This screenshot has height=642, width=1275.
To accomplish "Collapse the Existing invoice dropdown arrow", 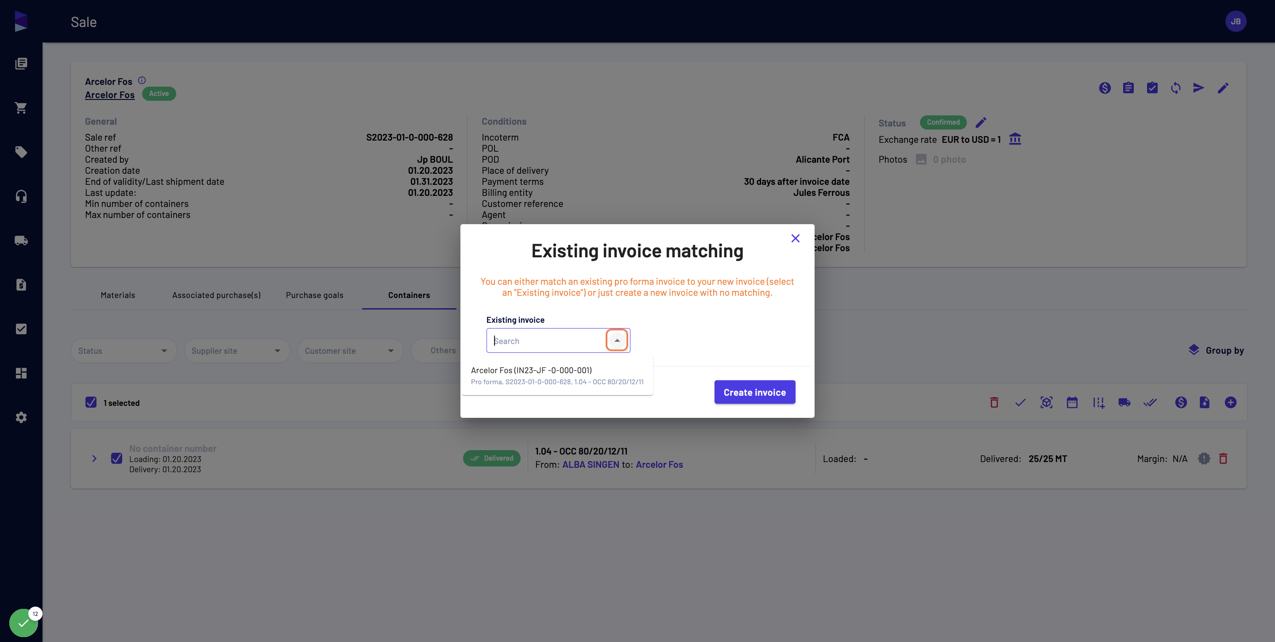I will point(617,340).
